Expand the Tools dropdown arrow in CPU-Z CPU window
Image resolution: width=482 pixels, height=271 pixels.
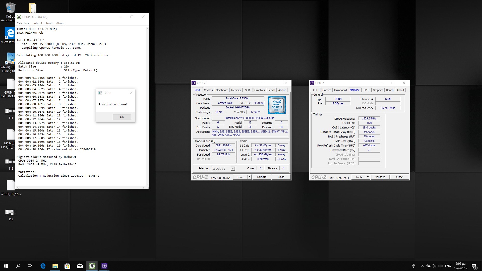(249, 177)
